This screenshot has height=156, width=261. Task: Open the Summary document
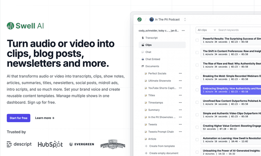154,110
